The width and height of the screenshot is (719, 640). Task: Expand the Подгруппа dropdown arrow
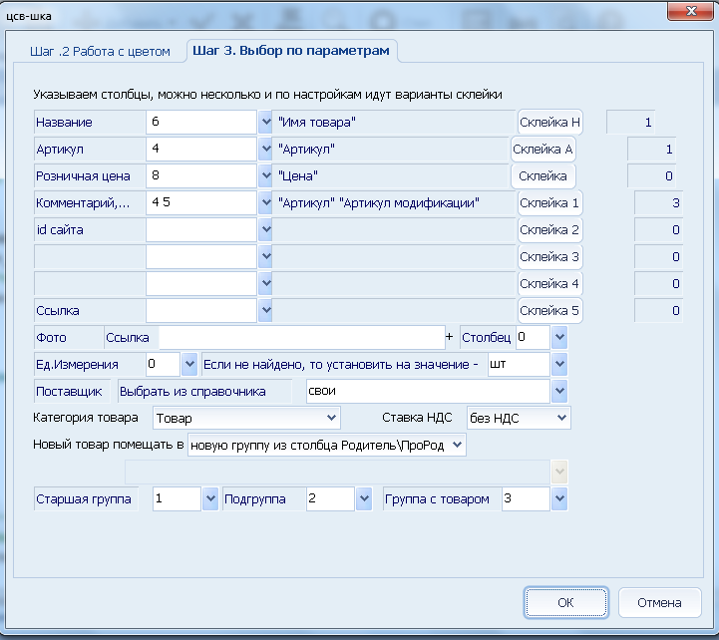[363, 498]
